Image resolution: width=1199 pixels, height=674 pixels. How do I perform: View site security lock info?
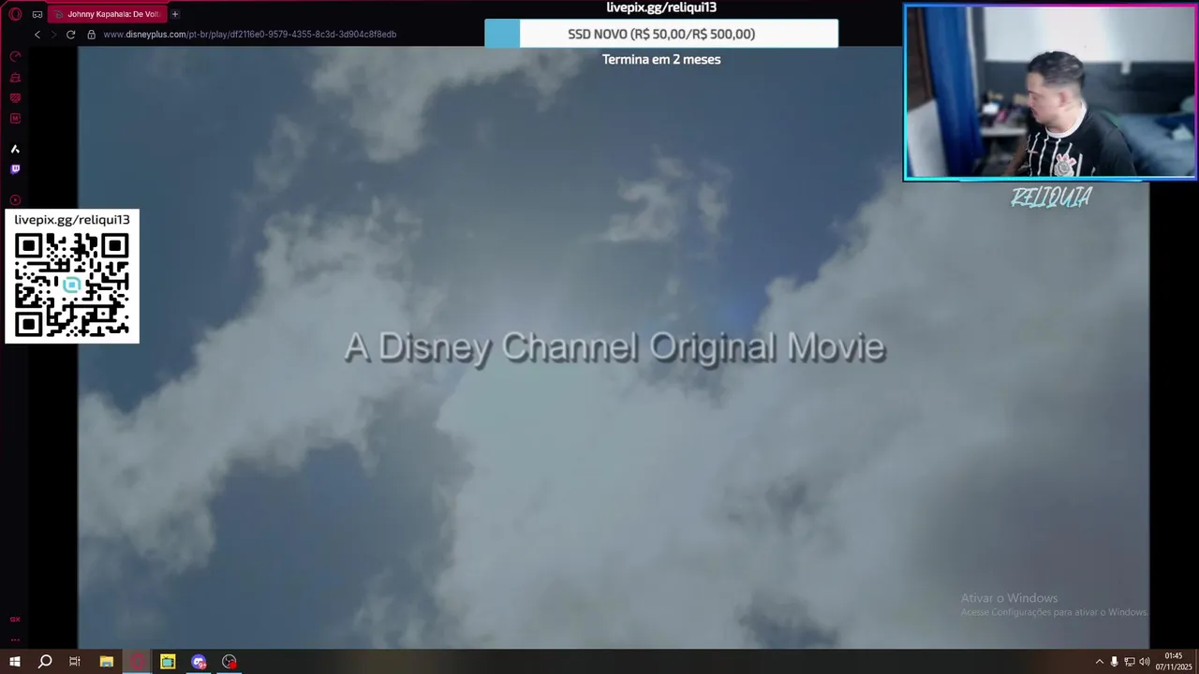pos(92,35)
